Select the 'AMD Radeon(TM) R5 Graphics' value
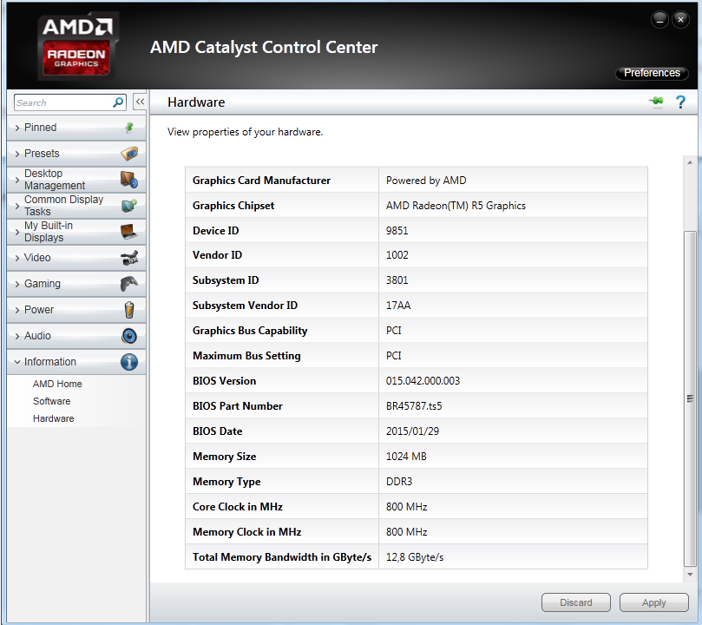Viewport: 702px width, 625px height. 456,206
